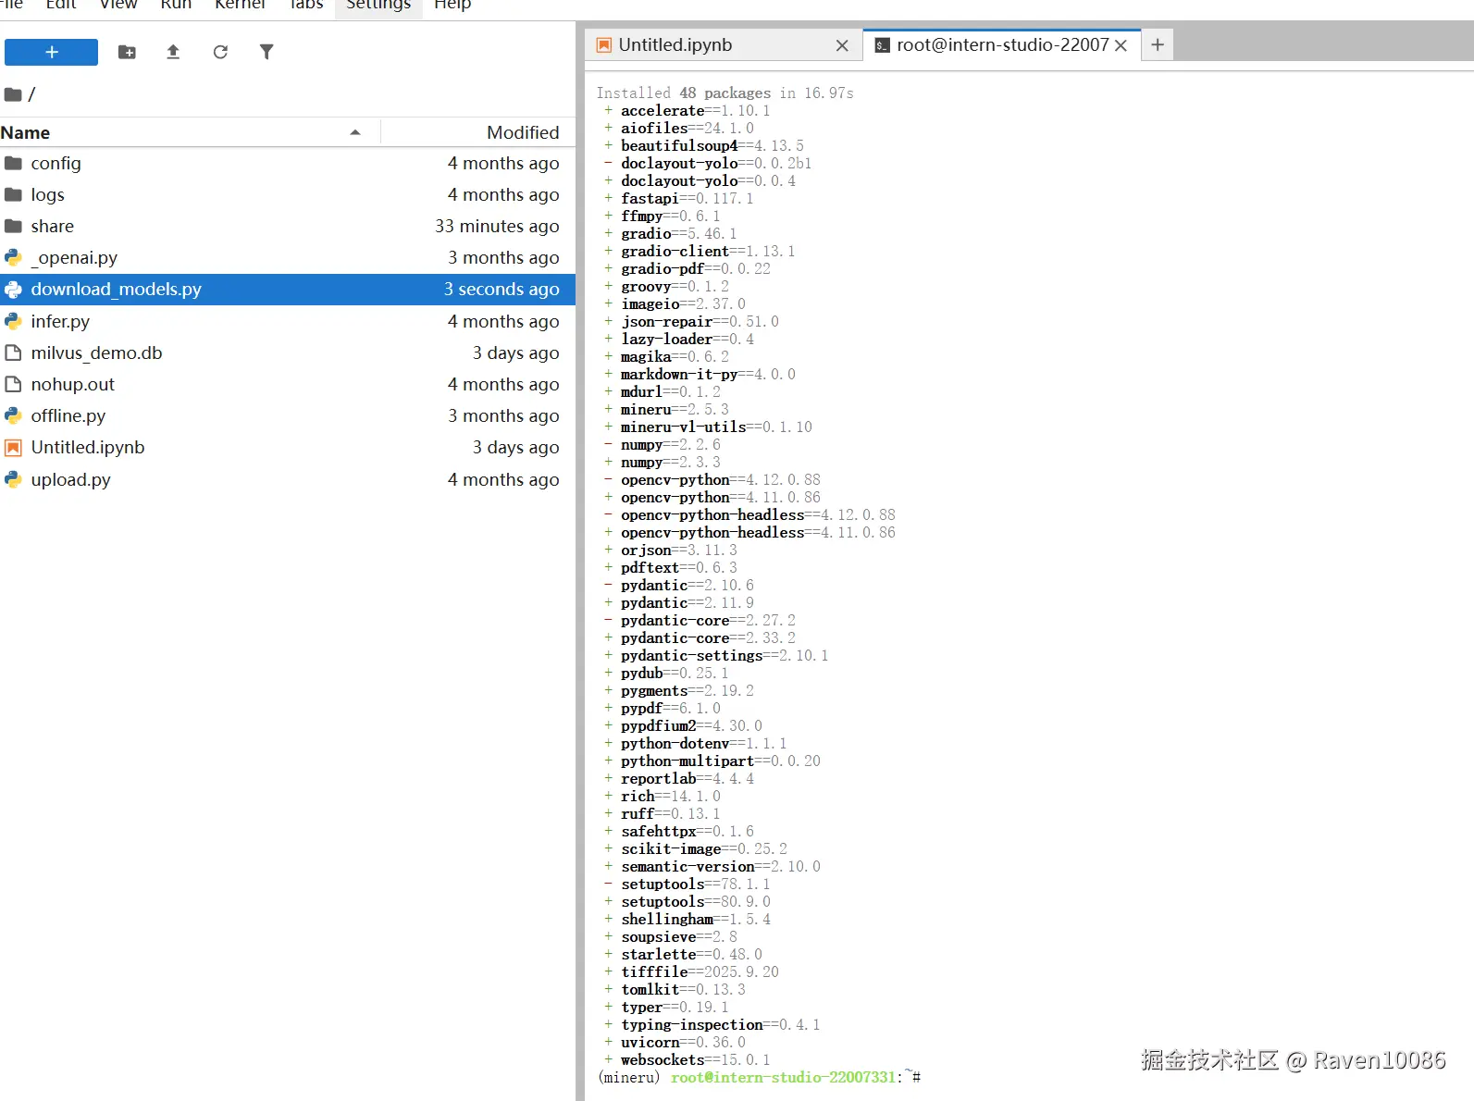Viewport: 1474px width, 1101px height.
Task: Open the Tabs menu
Action: (306, 6)
